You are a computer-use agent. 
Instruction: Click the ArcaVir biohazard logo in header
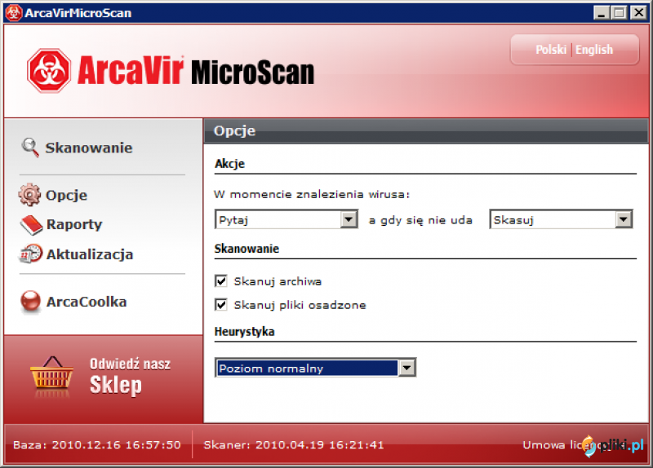click(49, 71)
